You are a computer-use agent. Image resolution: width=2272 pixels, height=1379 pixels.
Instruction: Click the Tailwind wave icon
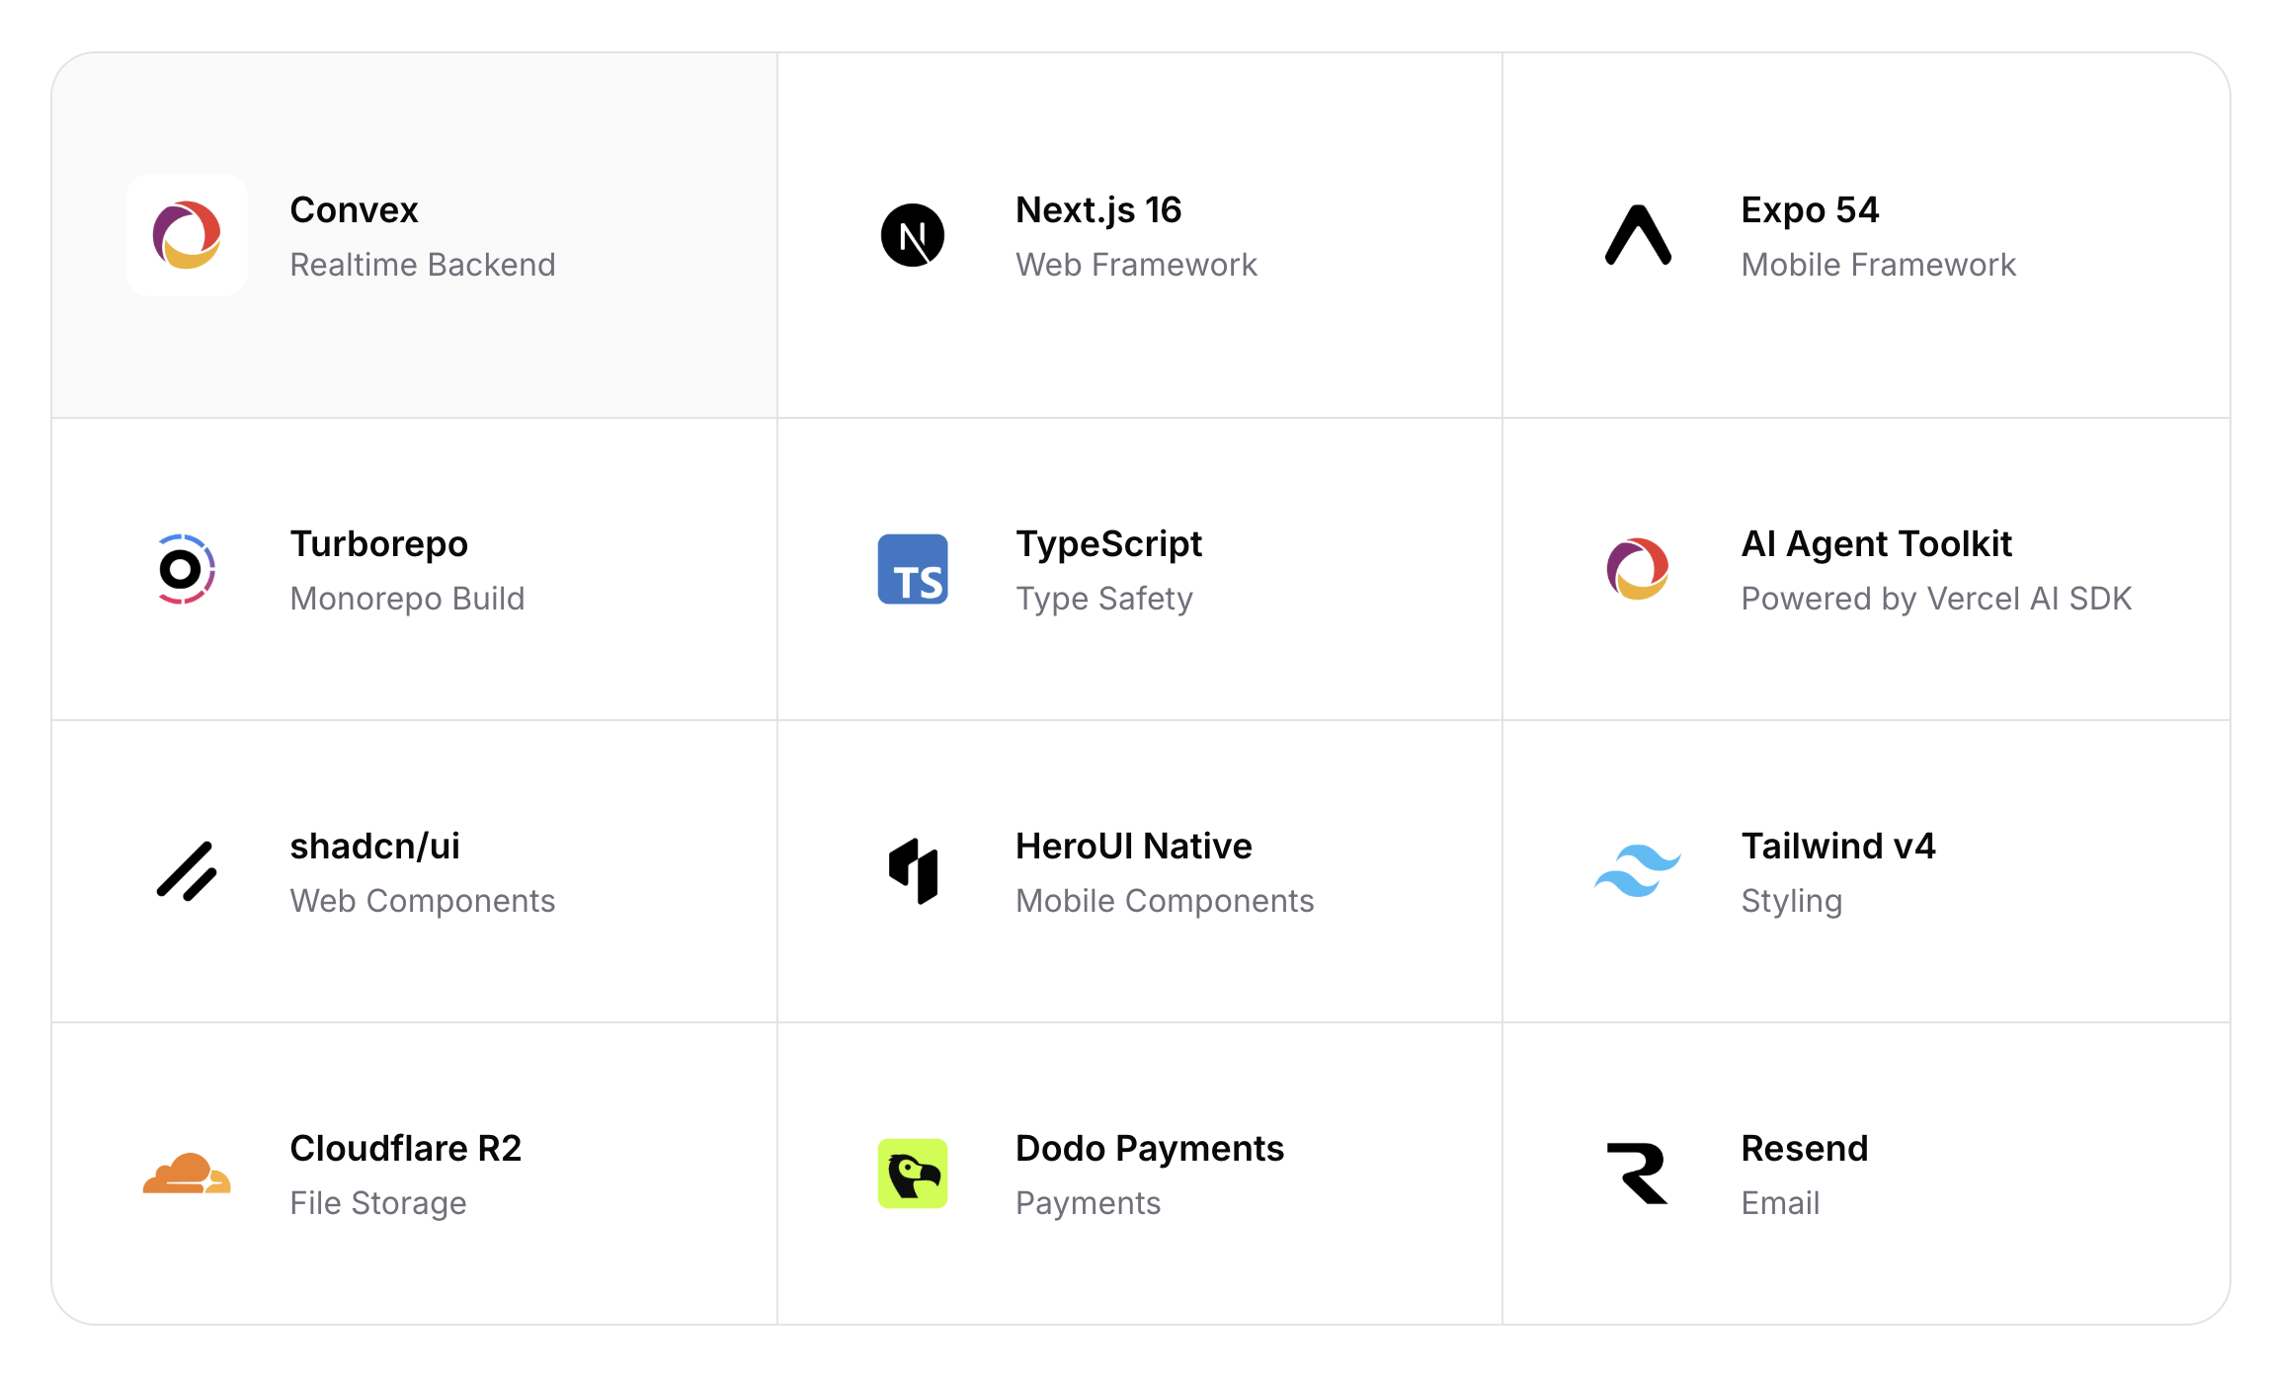pyautogui.click(x=1638, y=871)
